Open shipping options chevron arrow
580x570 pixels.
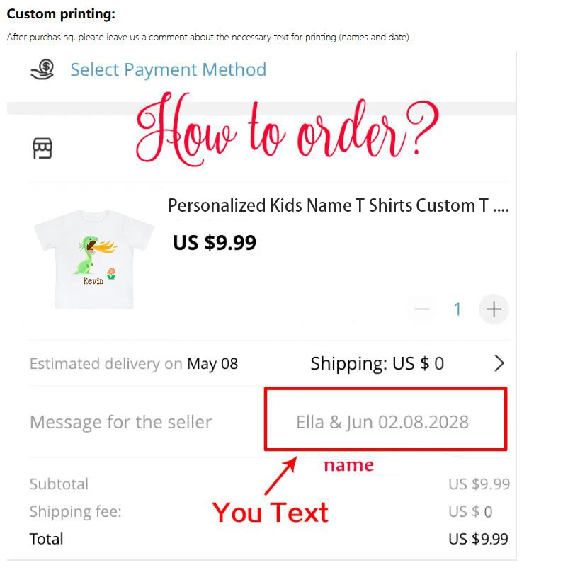[x=499, y=363]
